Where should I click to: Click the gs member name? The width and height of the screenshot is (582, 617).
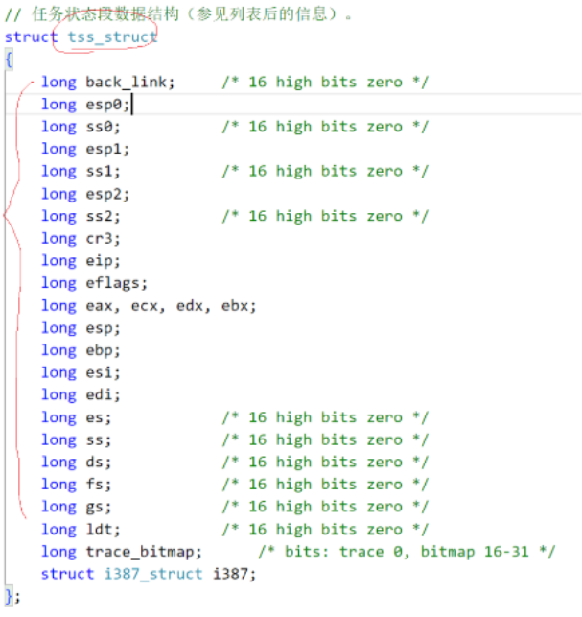(95, 508)
